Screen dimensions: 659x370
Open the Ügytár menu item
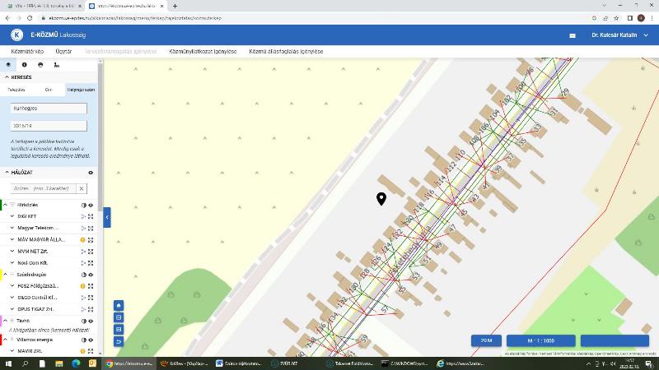pyautogui.click(x=63, y=51)
